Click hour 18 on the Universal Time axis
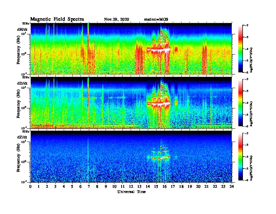This screenshot has height=214, width=276. (x=181, y=187)
